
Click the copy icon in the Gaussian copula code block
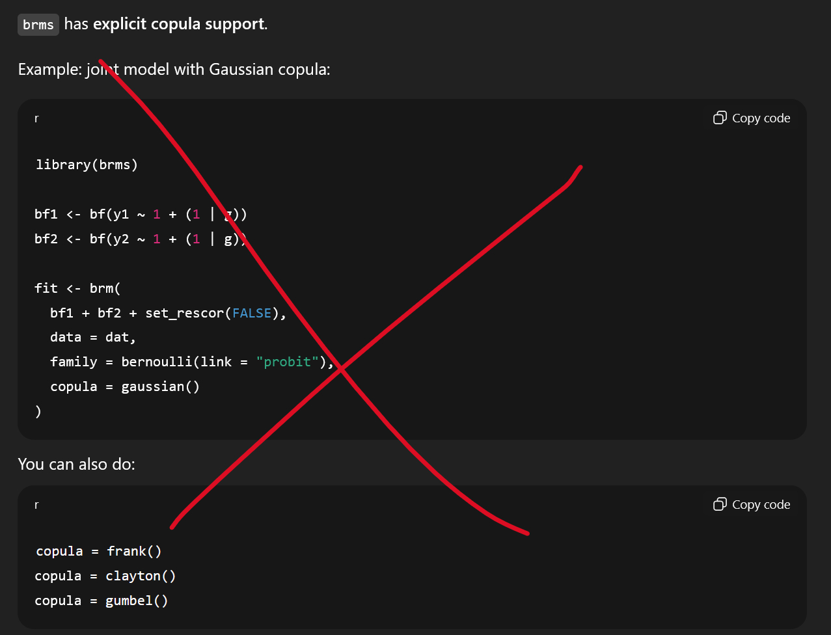tap(720, 118)
